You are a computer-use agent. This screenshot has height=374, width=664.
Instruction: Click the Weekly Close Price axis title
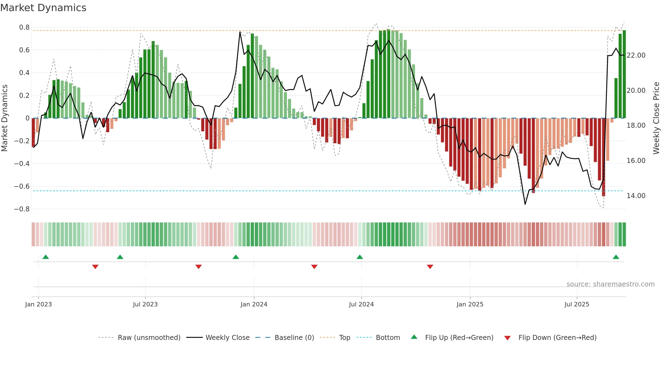656,118
